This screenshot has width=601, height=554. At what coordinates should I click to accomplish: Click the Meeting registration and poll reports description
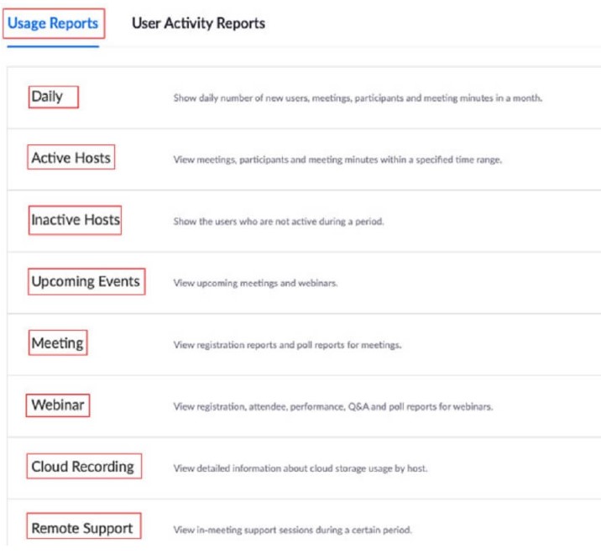[287, 345]
